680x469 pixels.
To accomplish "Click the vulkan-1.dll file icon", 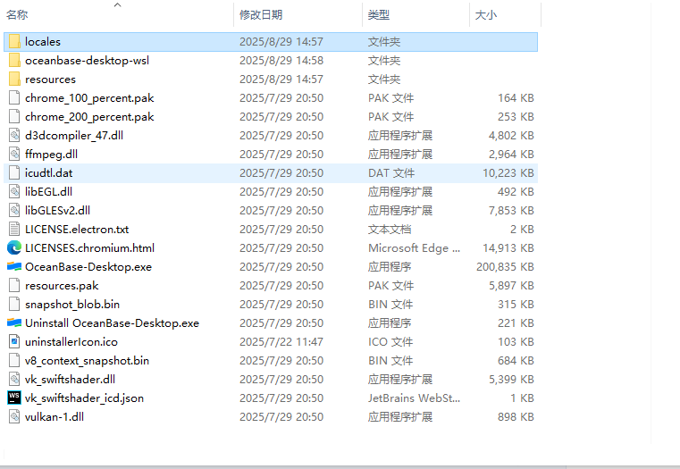I will coord(14,416).
